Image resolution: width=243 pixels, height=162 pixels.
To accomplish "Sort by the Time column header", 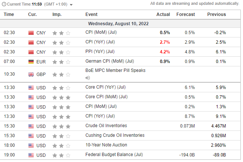I will click(x=9, y=14).
